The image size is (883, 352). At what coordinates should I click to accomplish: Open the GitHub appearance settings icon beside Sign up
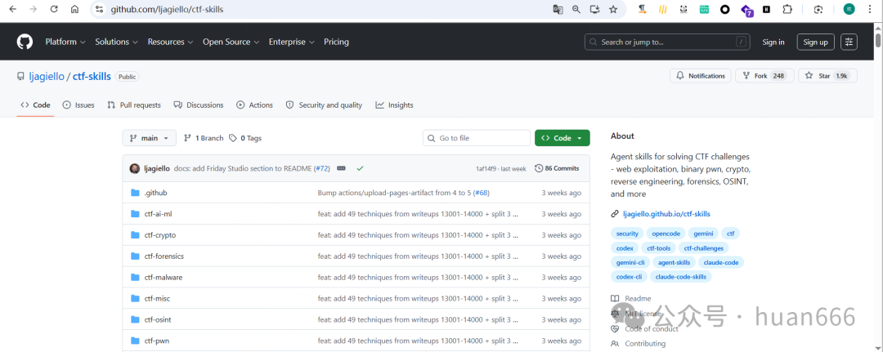point(849,42)
